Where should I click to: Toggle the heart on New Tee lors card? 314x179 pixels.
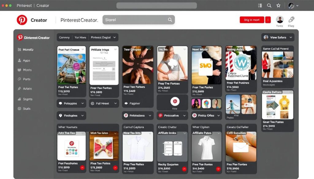(150, 133)
